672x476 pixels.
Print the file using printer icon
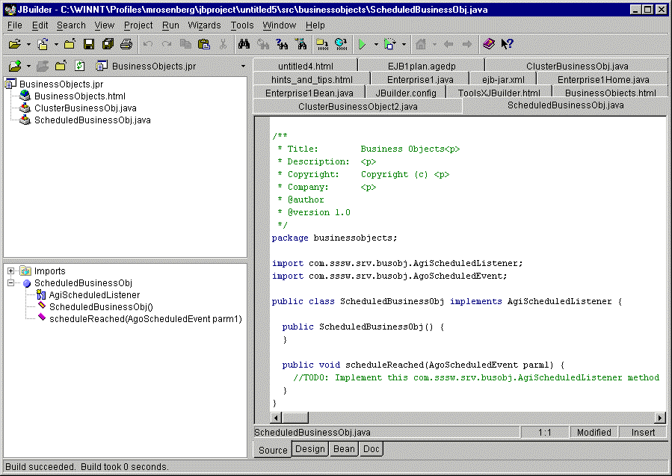[x=126, y=44]
